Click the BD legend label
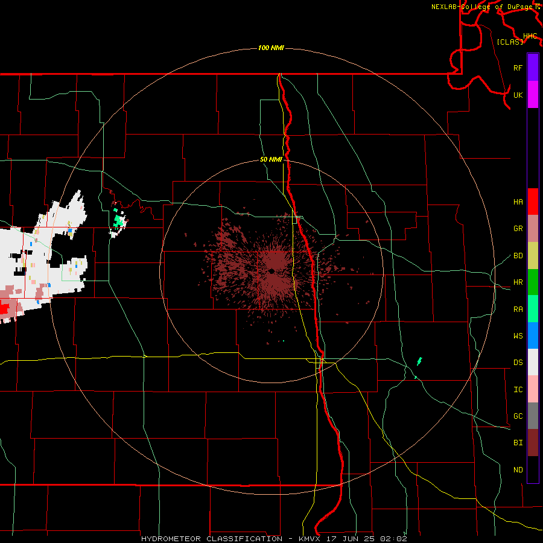The width and height of the screenshot is (543, 543). (x=518, y=256)
